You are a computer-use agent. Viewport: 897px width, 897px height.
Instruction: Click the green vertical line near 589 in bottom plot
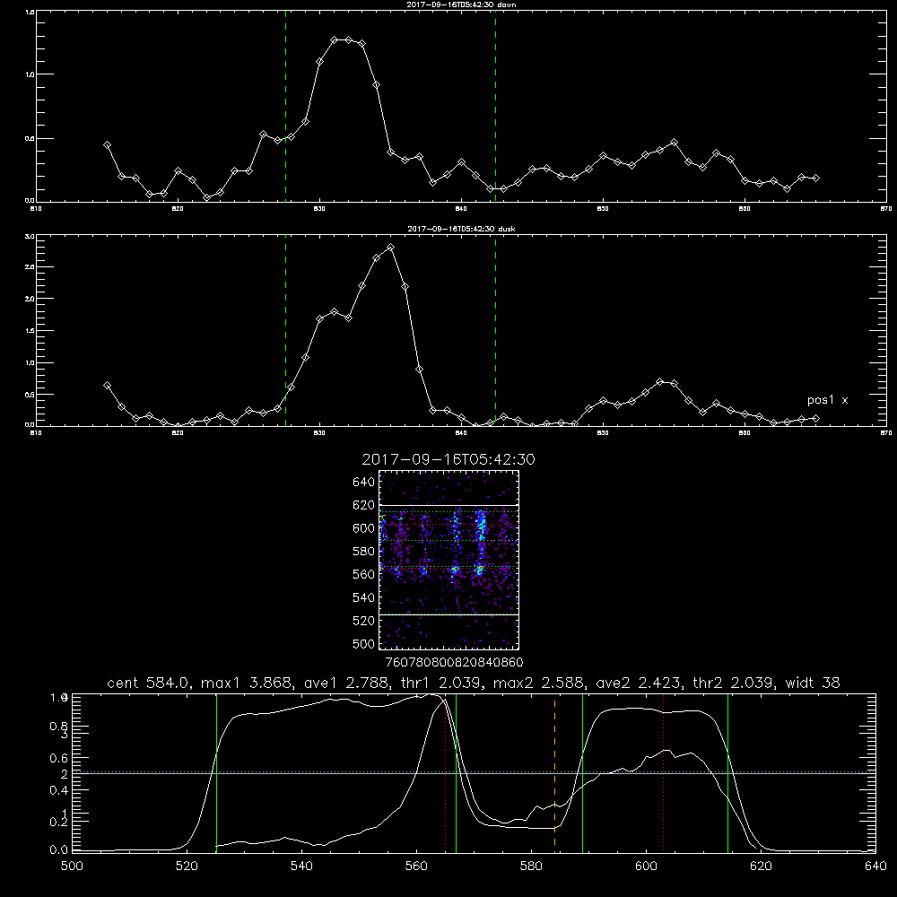click(582, 772)
